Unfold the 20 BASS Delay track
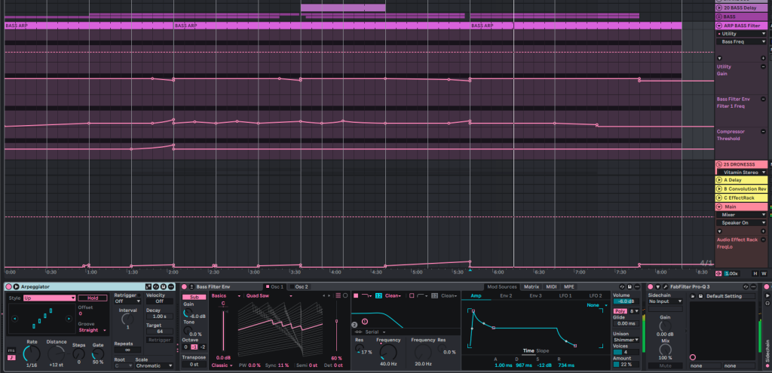This screenshot has width=772, height=373. [x=719, y=8]
